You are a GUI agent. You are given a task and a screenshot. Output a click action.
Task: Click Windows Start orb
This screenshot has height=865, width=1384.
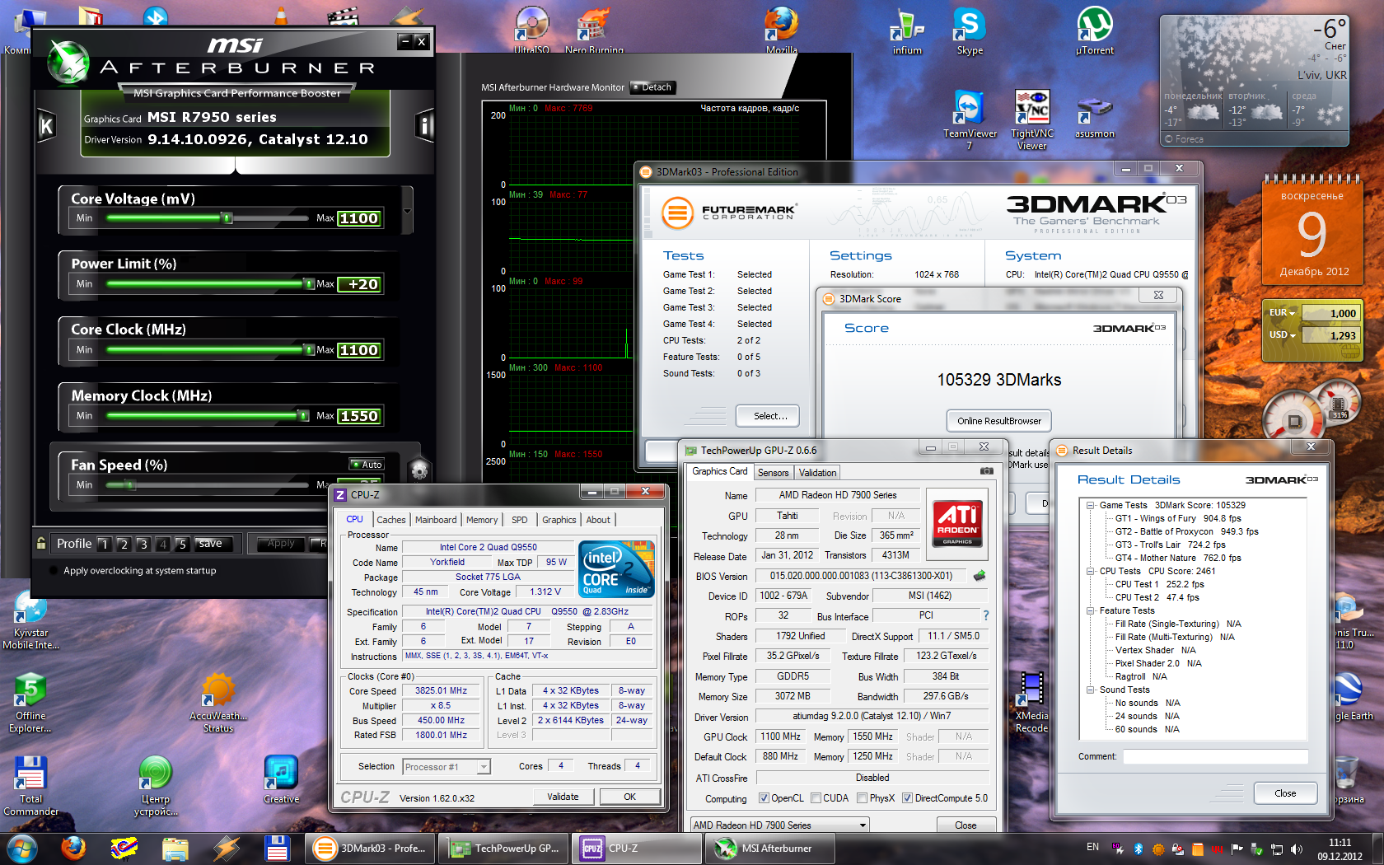21,848
